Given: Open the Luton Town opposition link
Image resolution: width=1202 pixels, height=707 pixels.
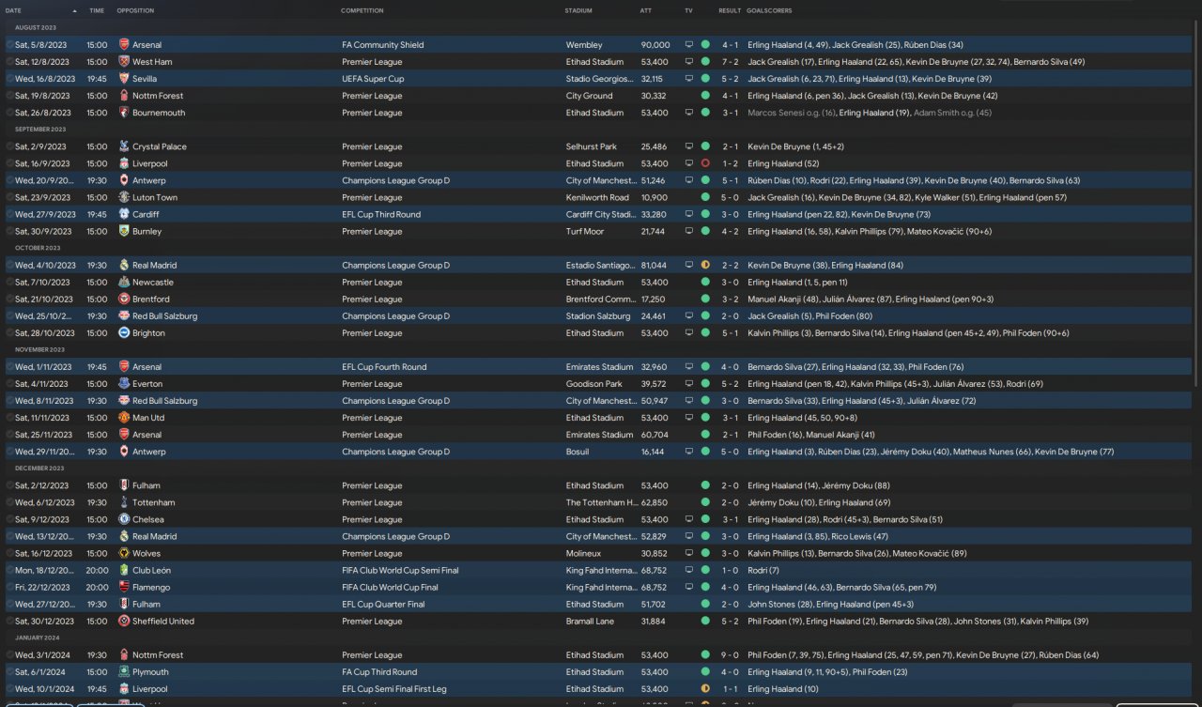Looking at the screenshot, I should 155,197.
